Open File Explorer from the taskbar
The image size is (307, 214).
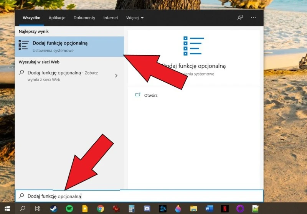[x=194, y=209]
